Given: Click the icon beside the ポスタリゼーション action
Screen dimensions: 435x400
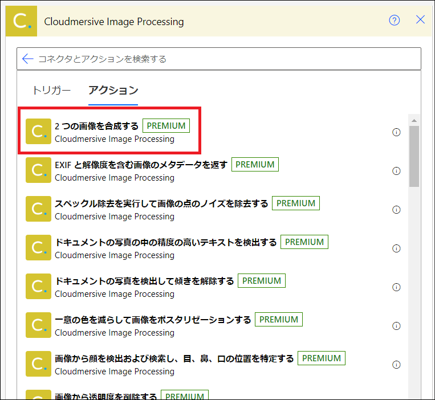Looking at the screenshot, I should [38, 325].
